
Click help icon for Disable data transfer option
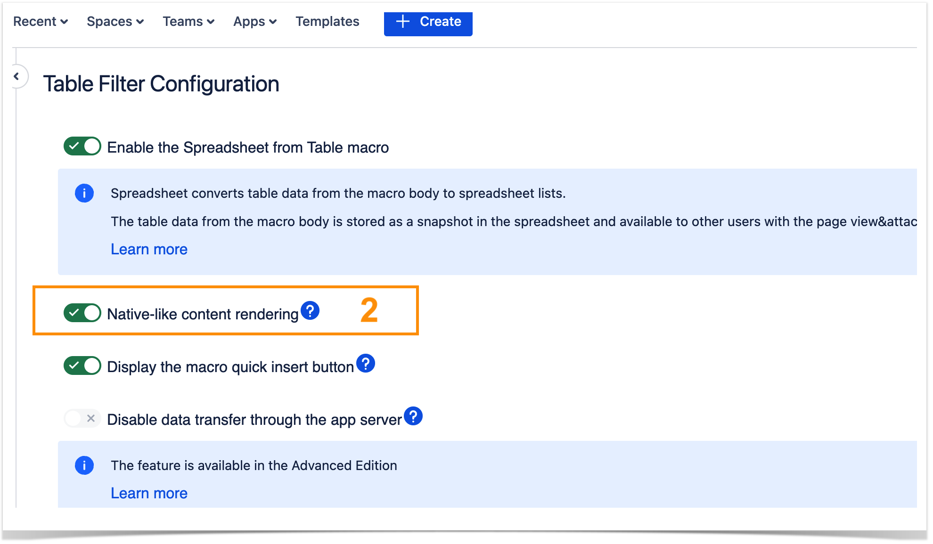pyautogui.click(x=413, y=416)
